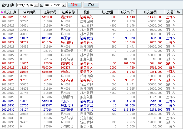
Task: Click price 2.925 in 20210729 row
Action: click(131, 89)
